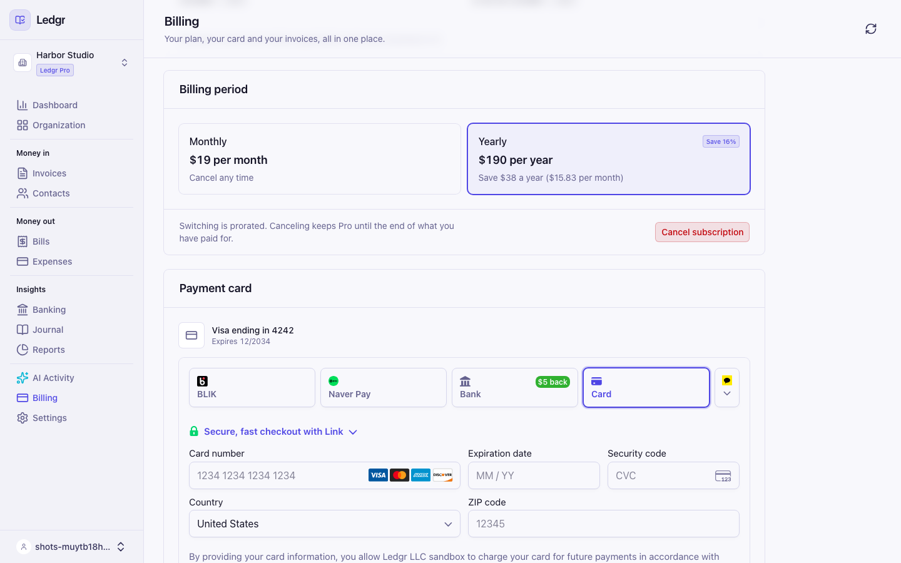
Task: Click the Settings gear icon
Action: coord(23,418)
